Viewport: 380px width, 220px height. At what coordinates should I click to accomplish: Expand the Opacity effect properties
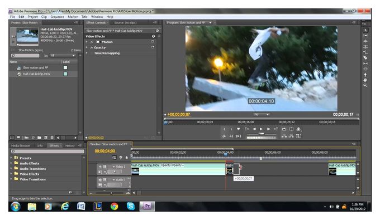point(87,47)
